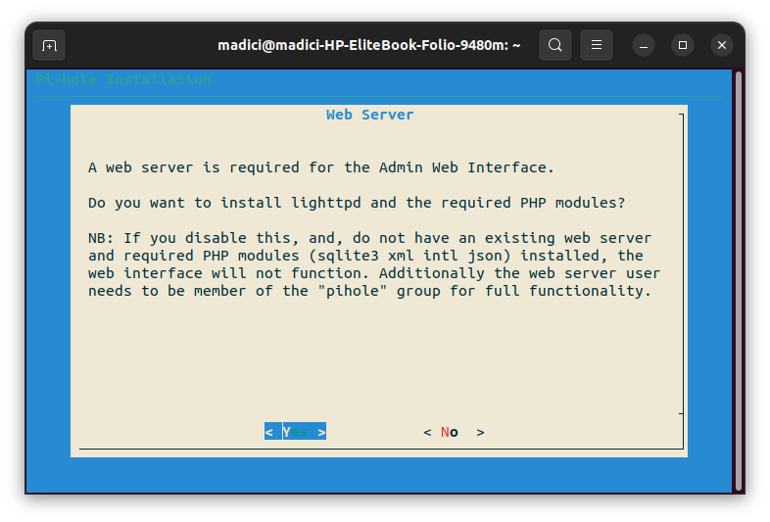Click the "NB:" note label
Screen dimensions: 770x522
pos(101,238)
